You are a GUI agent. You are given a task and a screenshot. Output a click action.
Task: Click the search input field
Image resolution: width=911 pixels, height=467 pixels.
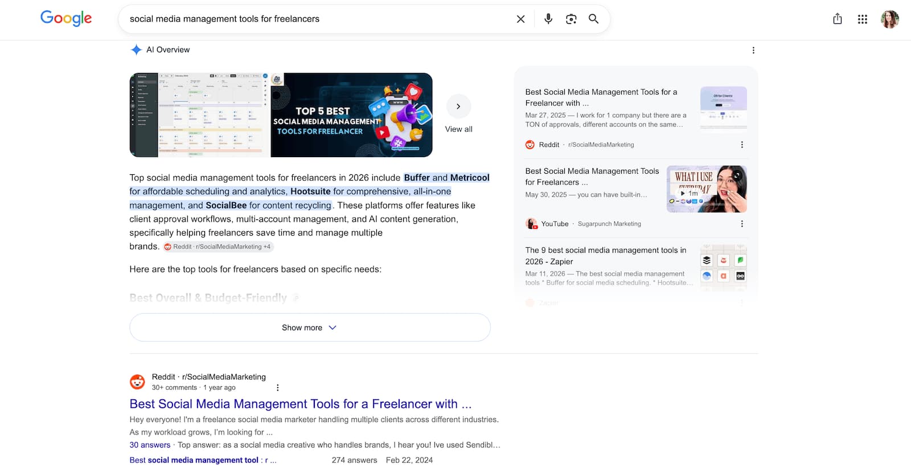coord(319,19)
